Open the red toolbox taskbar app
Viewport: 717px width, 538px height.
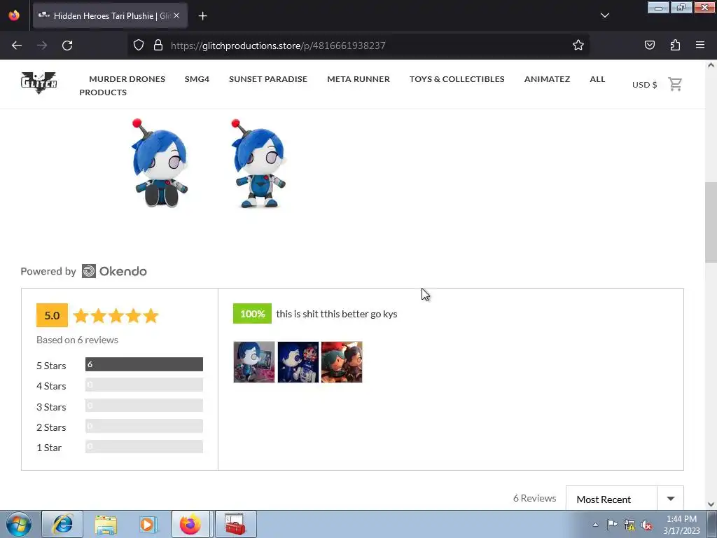click(x=235, y=524)
